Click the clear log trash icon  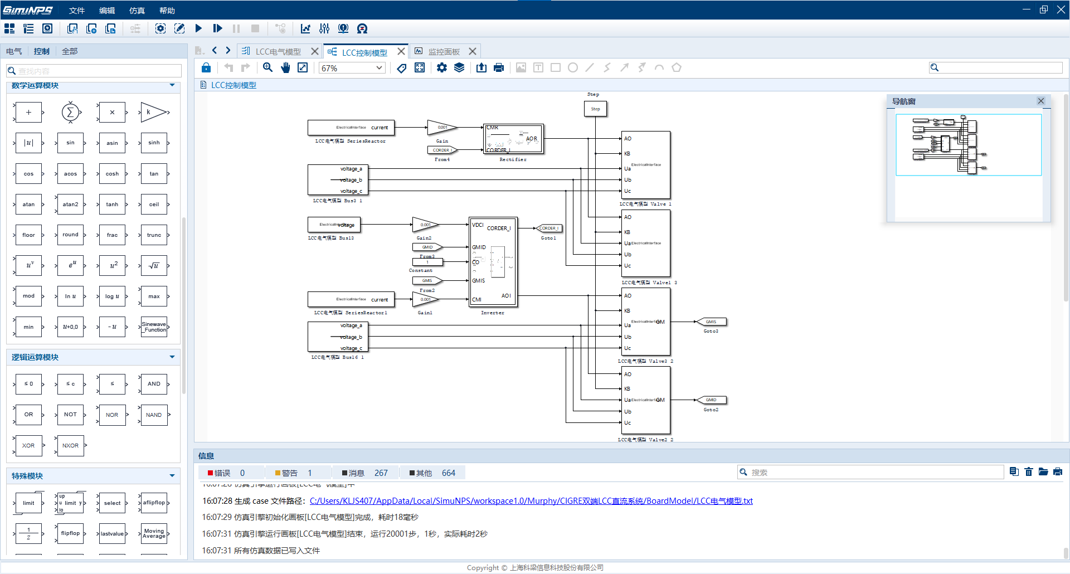click(x=1029, y=472)
